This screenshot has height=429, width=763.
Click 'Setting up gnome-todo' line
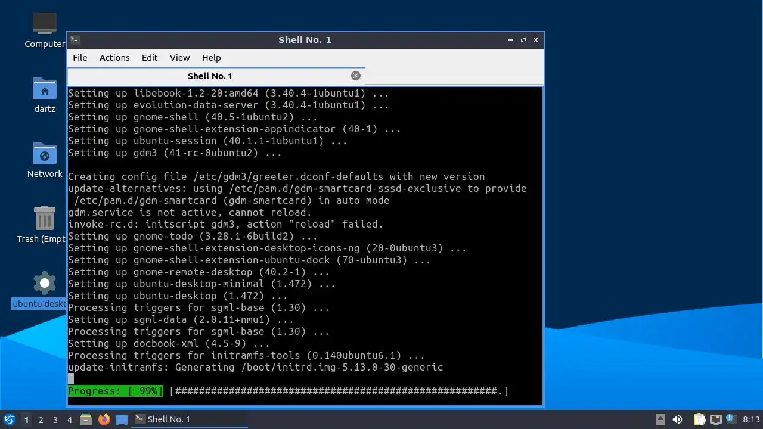(x=193, y=236)
